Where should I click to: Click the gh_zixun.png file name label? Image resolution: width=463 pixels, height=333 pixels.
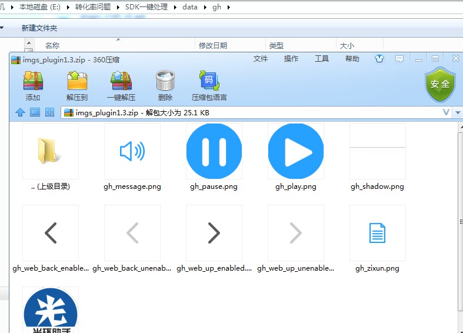coord(377,268)
